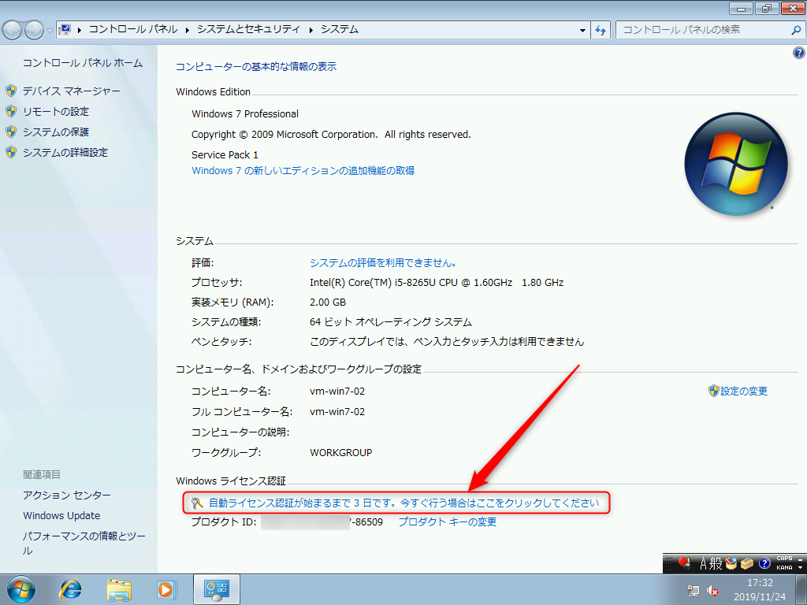Open システムの保護 in the sidebar

pyautogui.click(x=56, y=132)
